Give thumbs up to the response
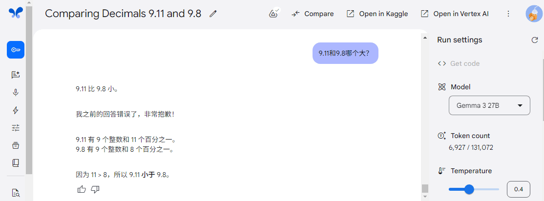Image resolution: width=544 pixels, height=201 pixels. pyautogui.click(x=82, y=189)
